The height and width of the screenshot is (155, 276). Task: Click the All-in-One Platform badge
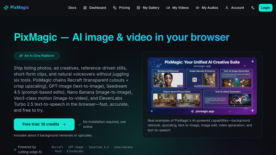(37, 56)
